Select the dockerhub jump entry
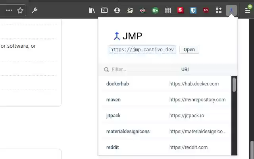 coord(117,84)
